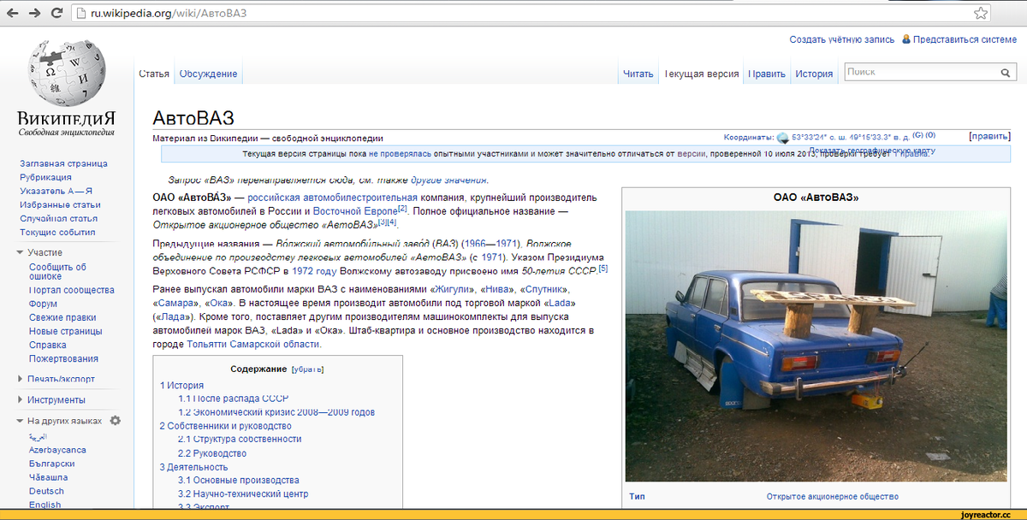Click the Нива link
The height and width of the screenshot is (520, 1027).
496,290
